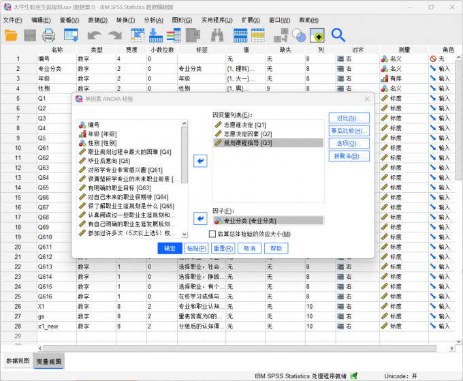Cancel the ANOVA dialog with 取消
The width and height of the screenshot is (463, 381).
(249, 248)
